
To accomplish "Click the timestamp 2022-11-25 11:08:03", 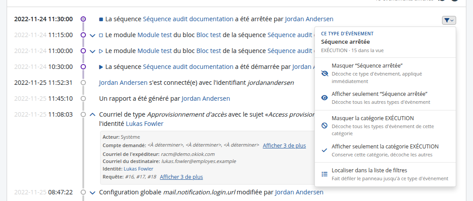I will pos(43,114).
